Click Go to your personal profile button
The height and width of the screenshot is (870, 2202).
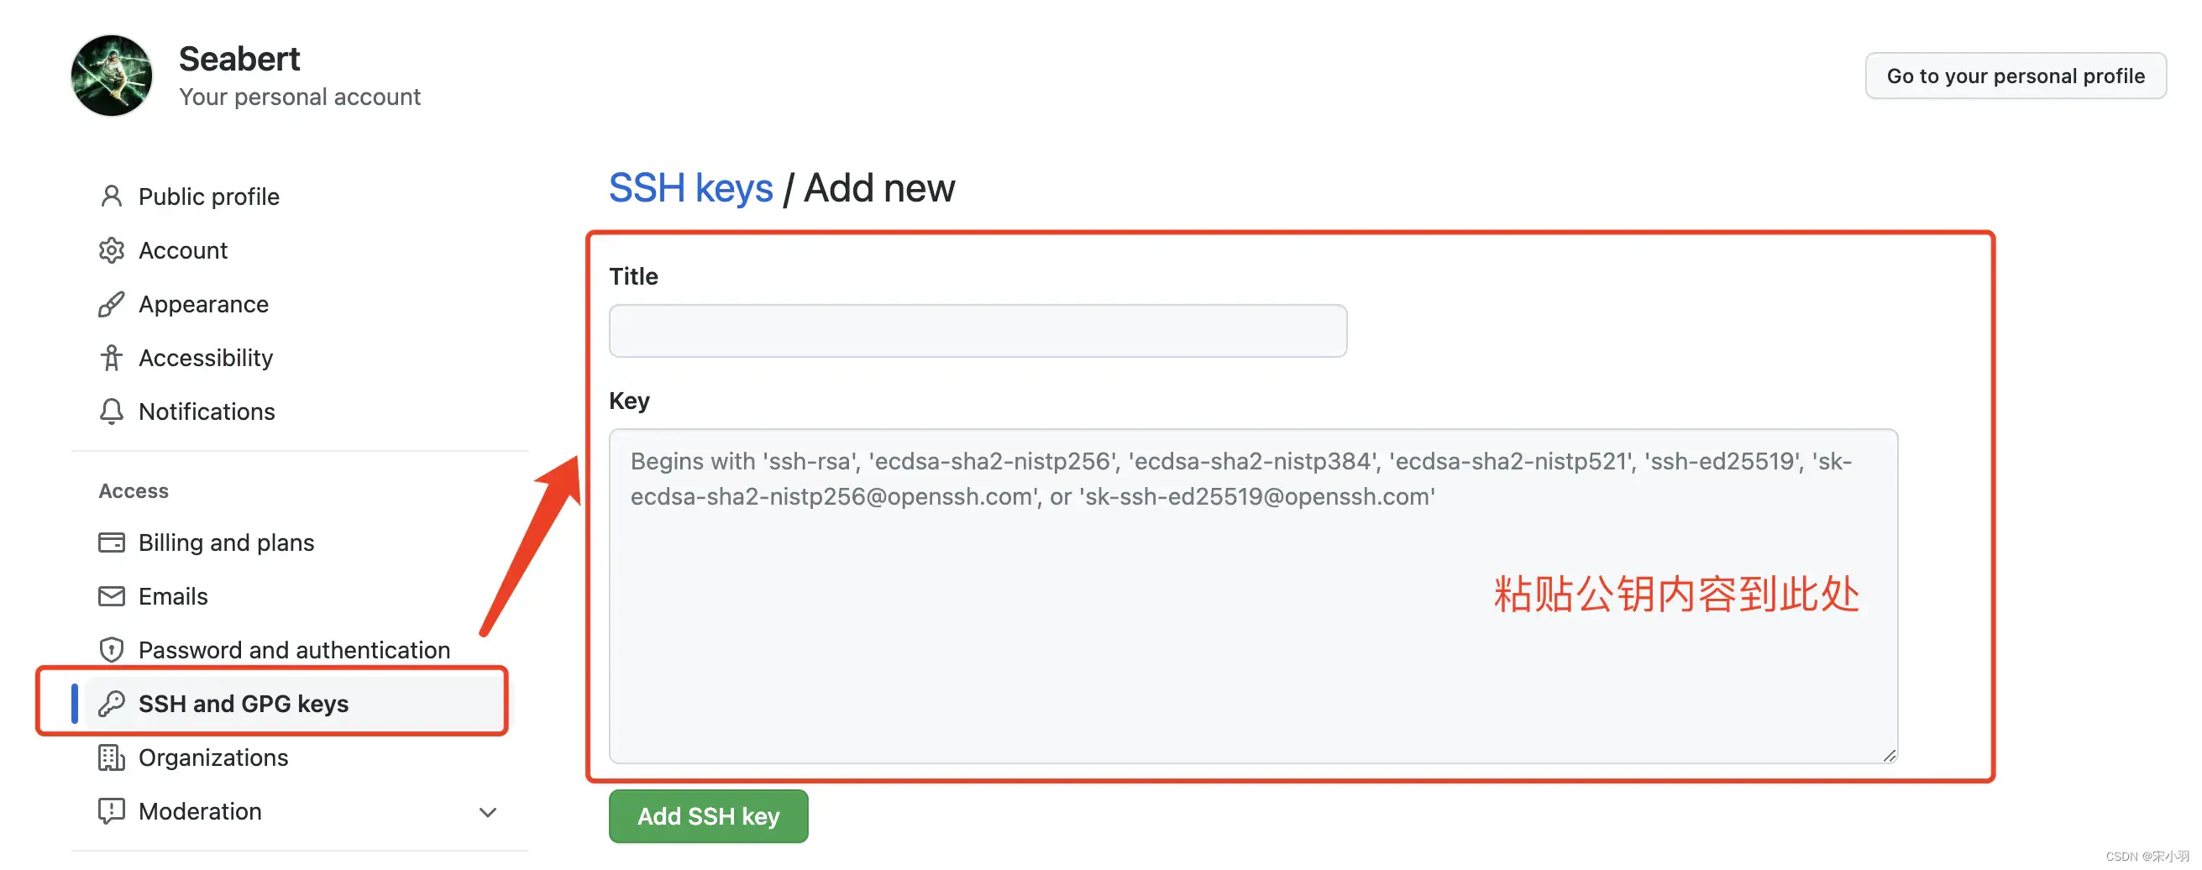click(2015, 76)
